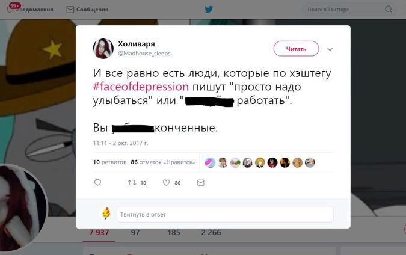Open Холиваря profile name link
Viewport: 406px width, 255px height.
click(x=137, y=44)
